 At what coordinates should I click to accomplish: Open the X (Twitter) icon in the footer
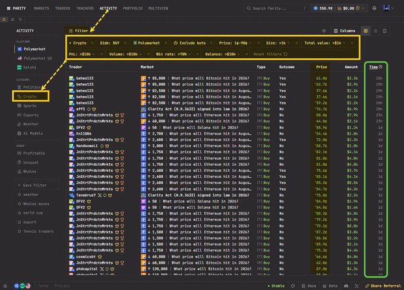click(356, 286)
